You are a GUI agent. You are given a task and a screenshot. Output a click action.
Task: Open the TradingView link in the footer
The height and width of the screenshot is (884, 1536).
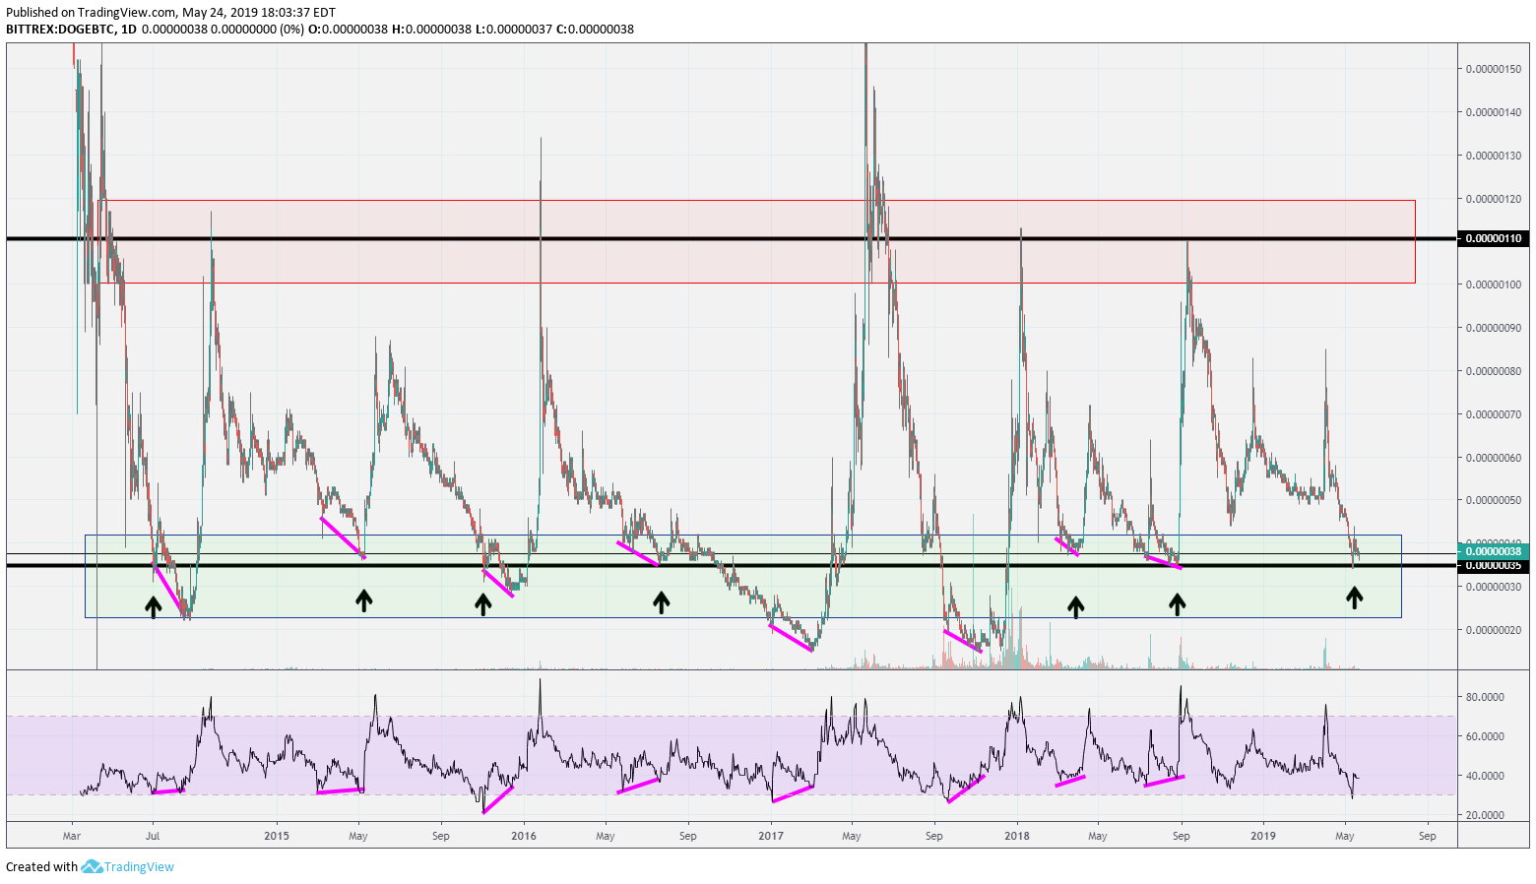[x=139, y=866]
